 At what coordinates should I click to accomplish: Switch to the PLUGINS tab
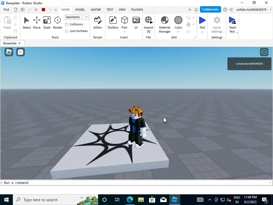[x=137, y=10]
